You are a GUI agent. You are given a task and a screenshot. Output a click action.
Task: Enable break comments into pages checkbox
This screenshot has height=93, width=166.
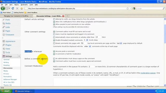pyautogui.click(x=54, y=43)
